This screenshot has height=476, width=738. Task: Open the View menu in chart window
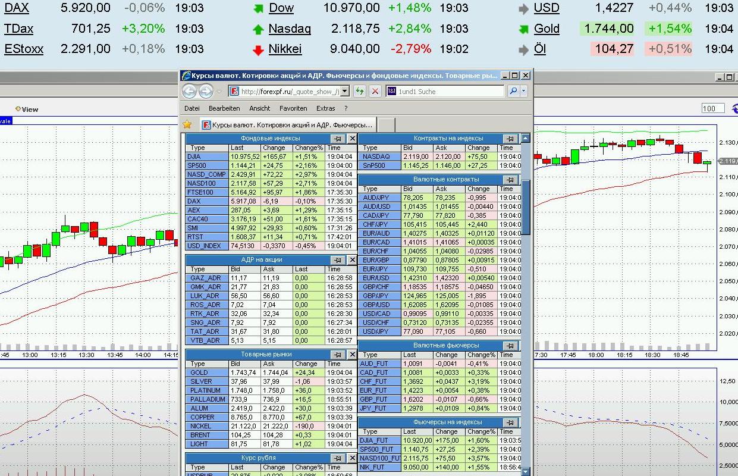point(27,109)
